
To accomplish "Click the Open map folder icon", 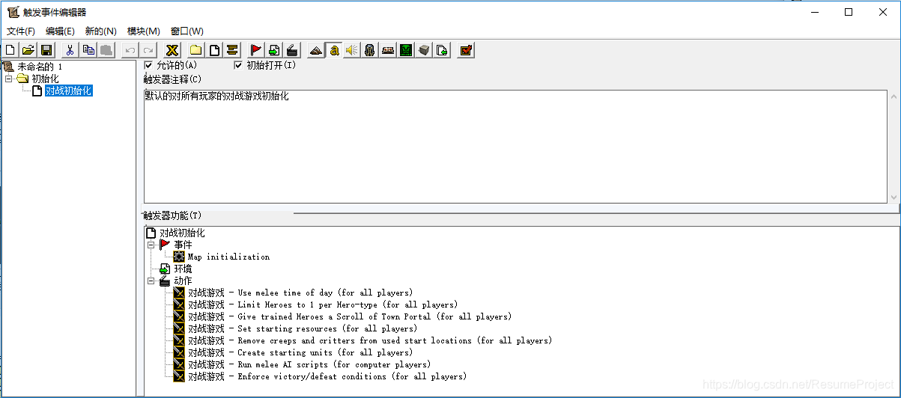I will [28, 50].
